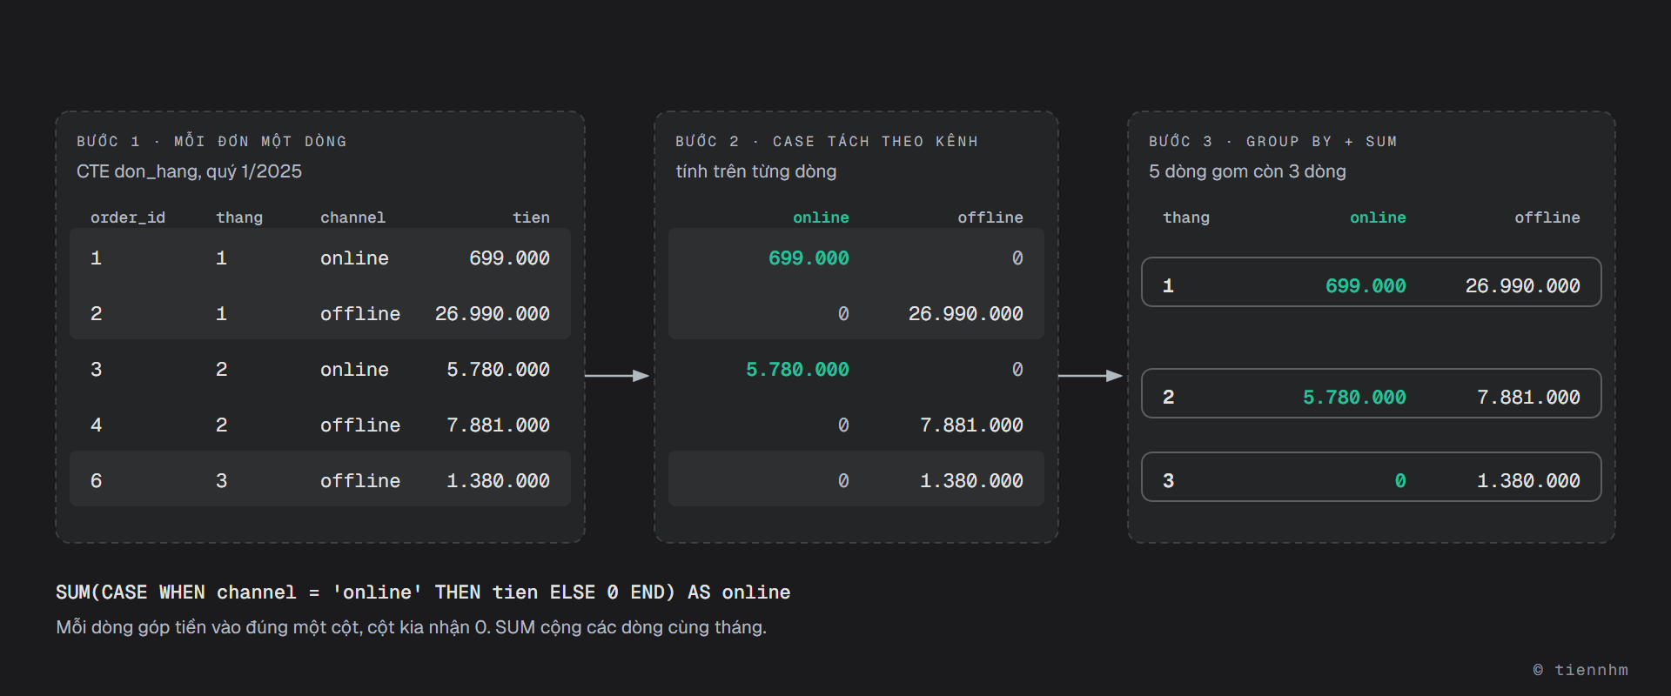This screenshot has width=1671, height=696.
Task: Click the "thang" header in the Bước 3 table
Action: click(1186, 217)
